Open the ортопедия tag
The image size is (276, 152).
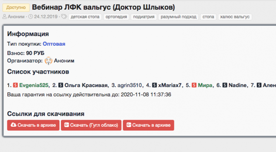click(116, 17)
